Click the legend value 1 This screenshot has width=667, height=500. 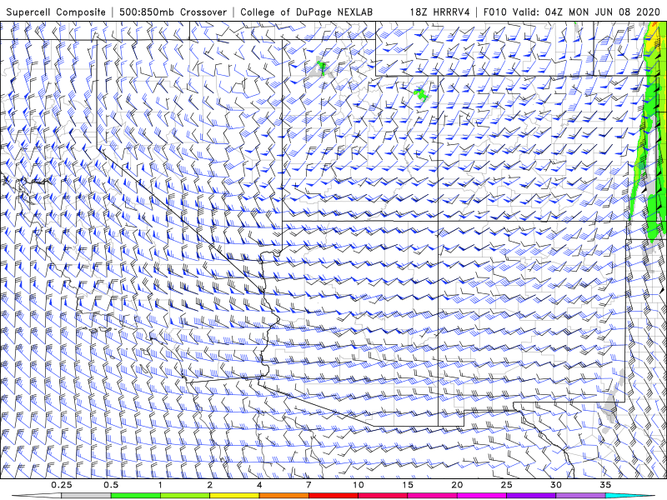click(x=160, y=485)
